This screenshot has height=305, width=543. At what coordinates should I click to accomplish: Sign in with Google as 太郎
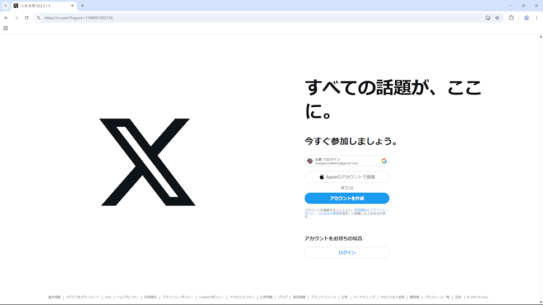347,161
